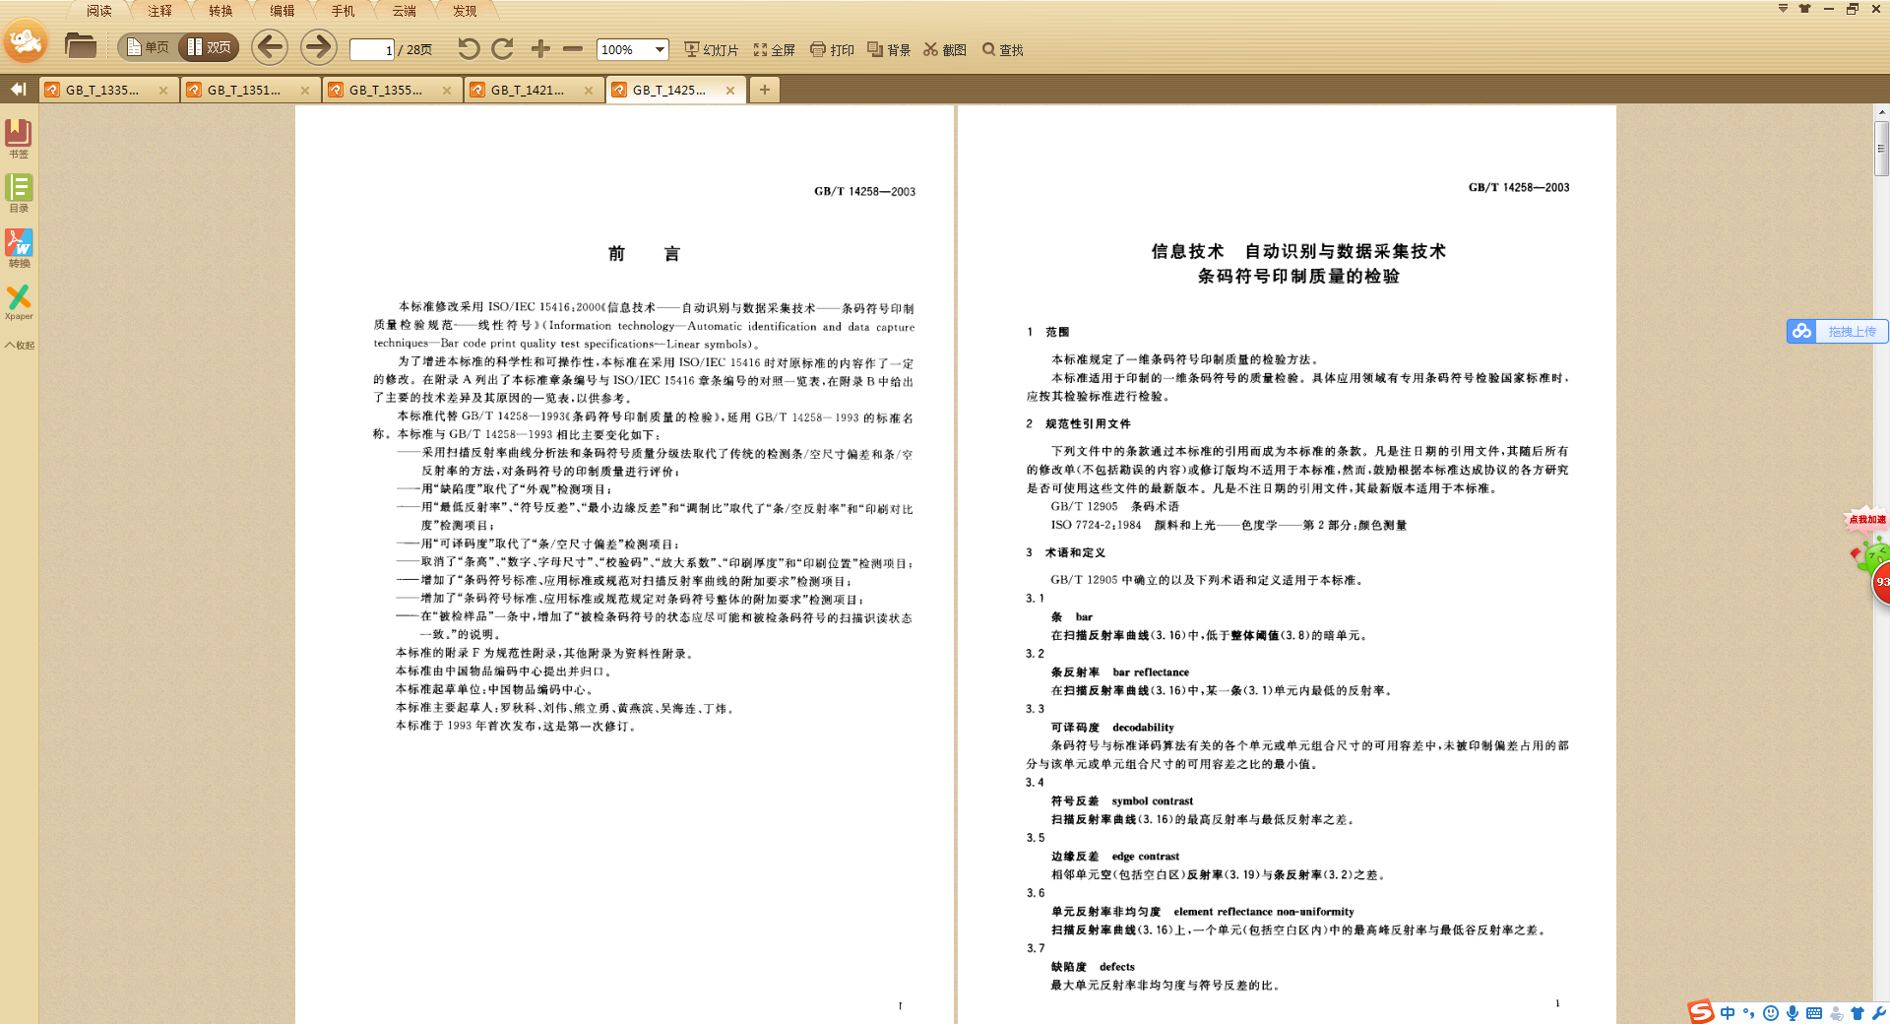Rotate the page counterclockwise
1890x1024 pixels.
[x=469, y=48]
